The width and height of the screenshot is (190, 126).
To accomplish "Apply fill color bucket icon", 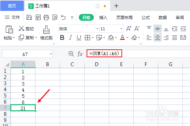I will click(111, 37).
